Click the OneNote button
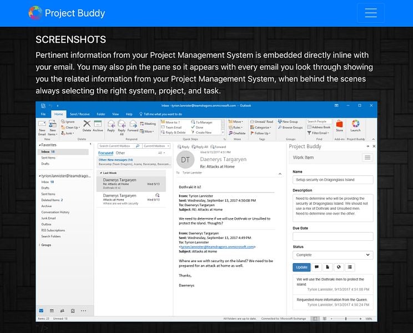Viewport: 413px width, 333px height. point(237,133)
